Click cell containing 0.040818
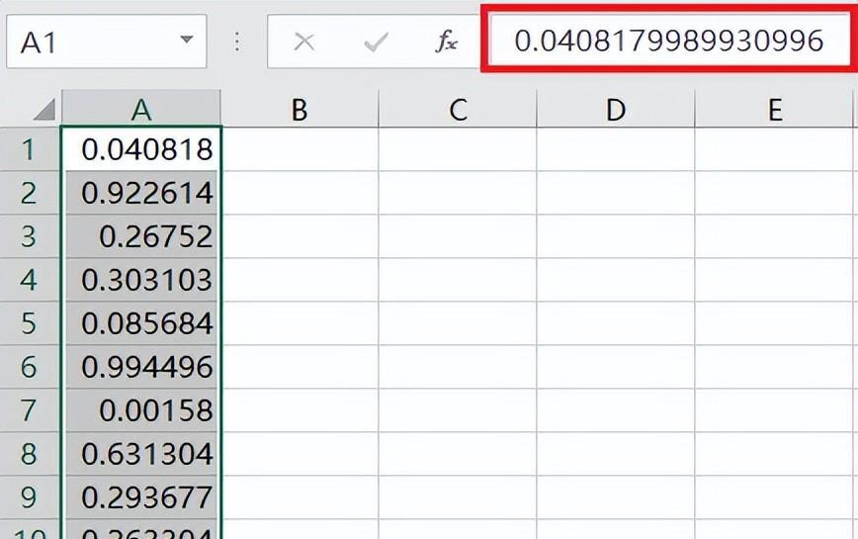This screenshot has height=539, width=858. tap(141, 149)
